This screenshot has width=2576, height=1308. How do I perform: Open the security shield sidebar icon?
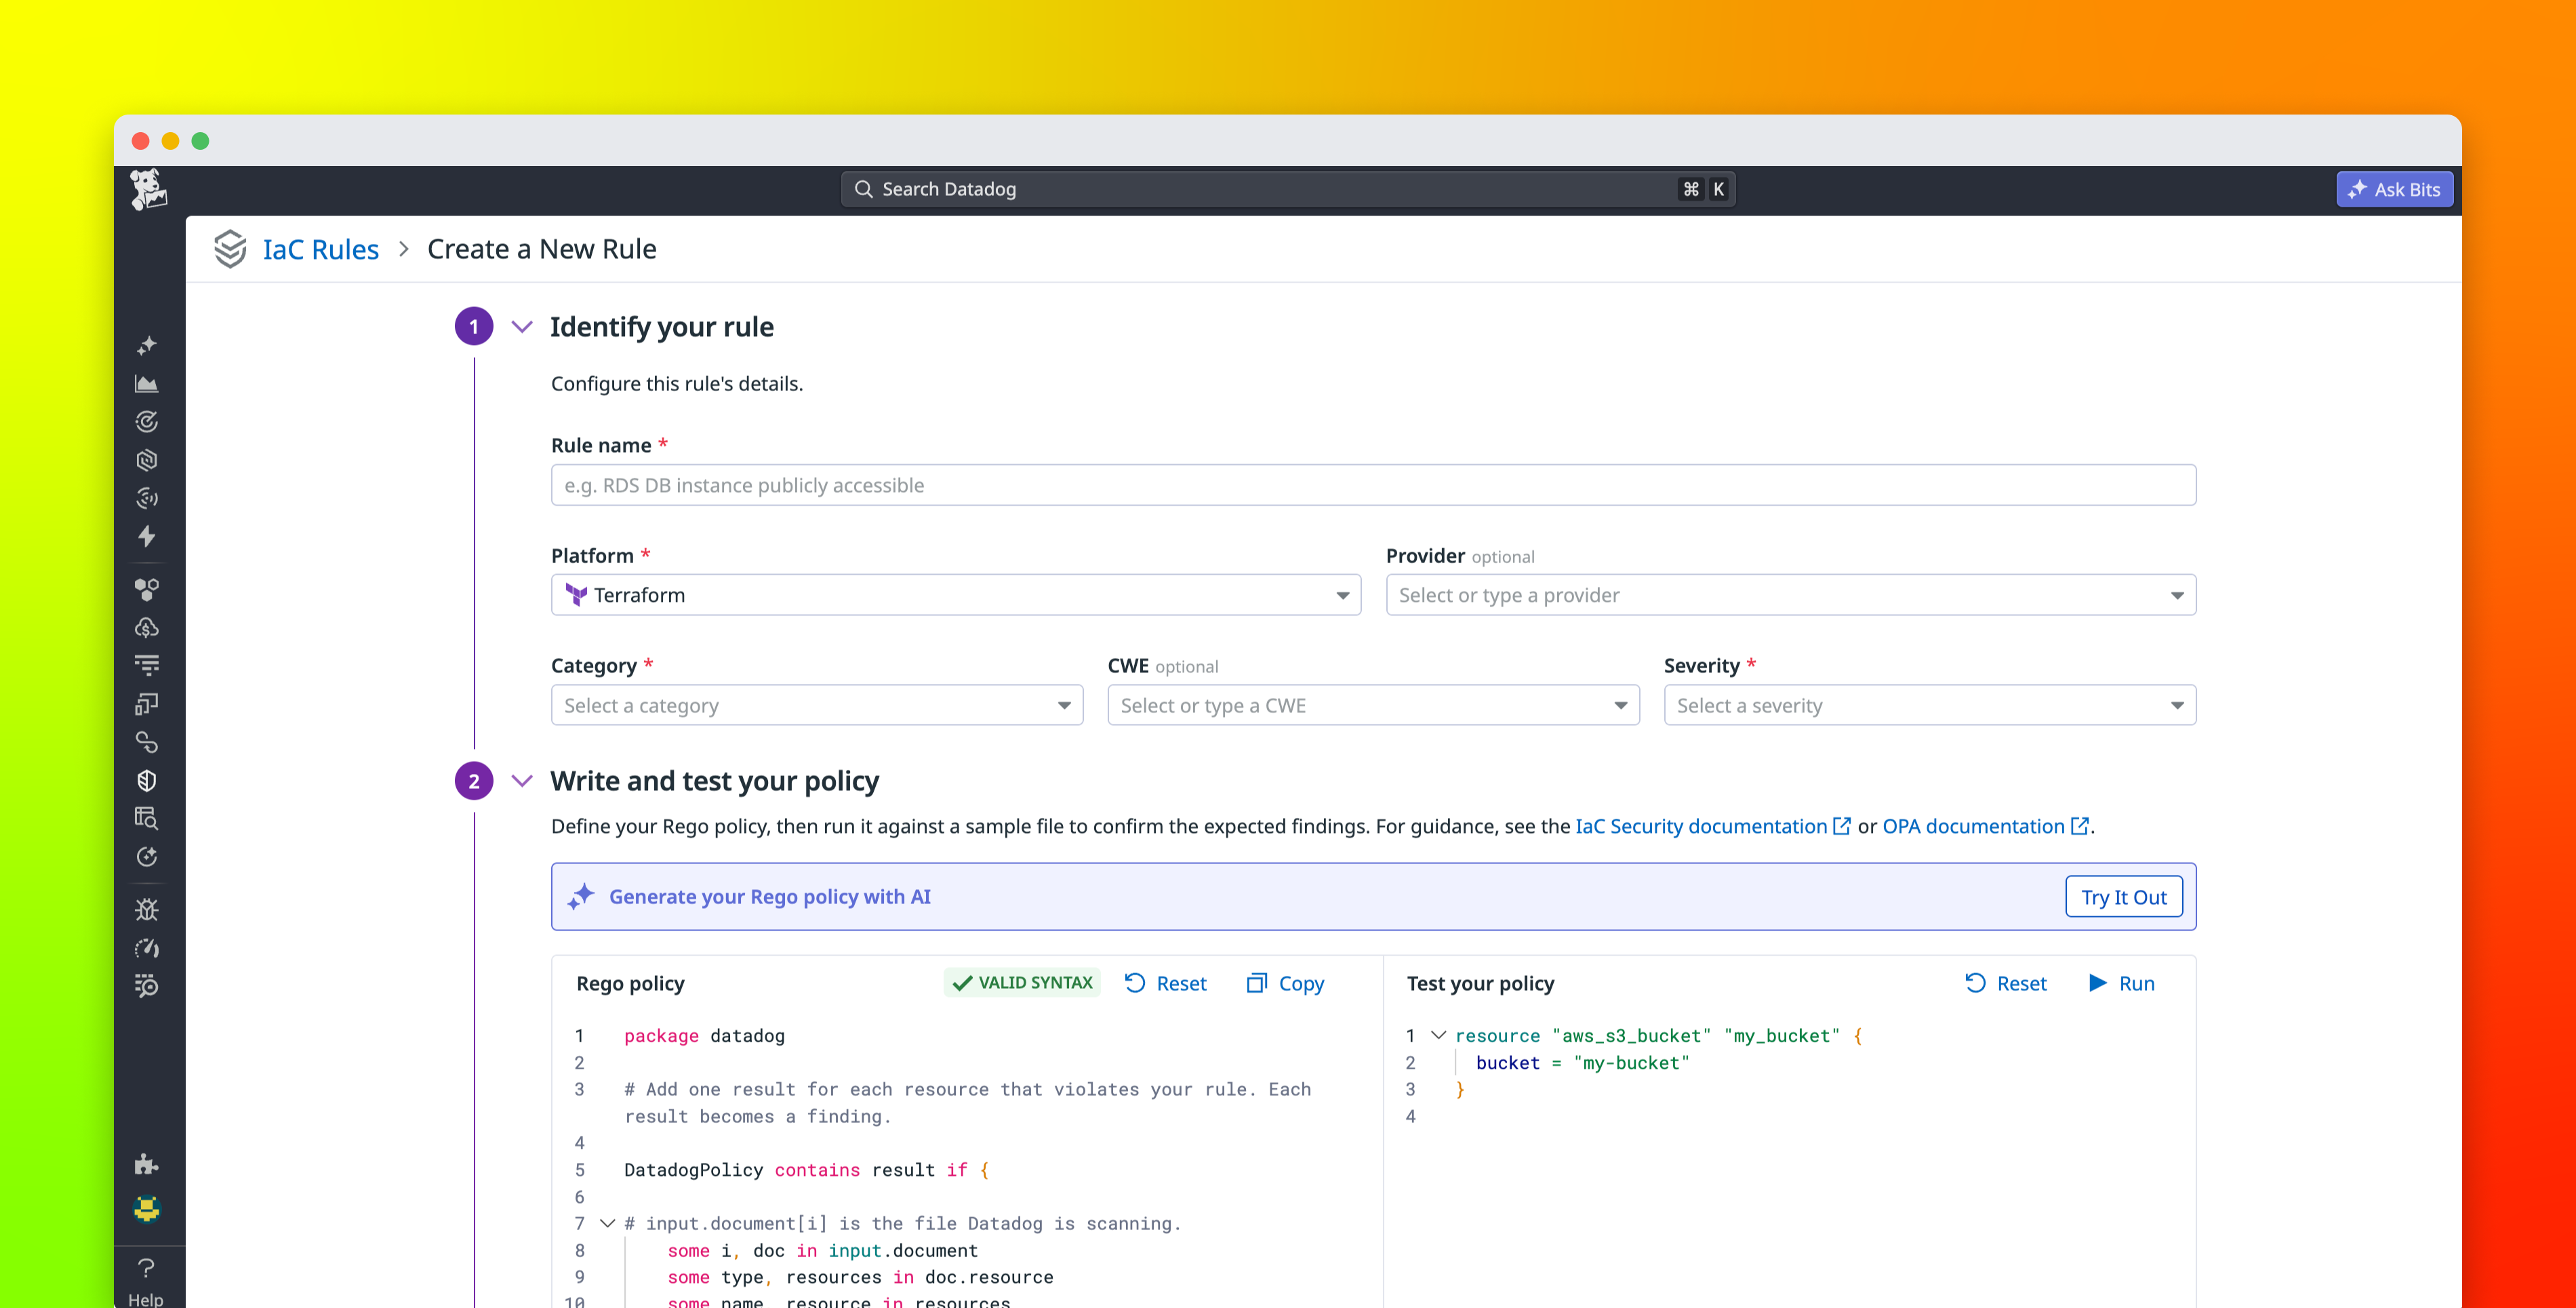[x=147, y=780]
